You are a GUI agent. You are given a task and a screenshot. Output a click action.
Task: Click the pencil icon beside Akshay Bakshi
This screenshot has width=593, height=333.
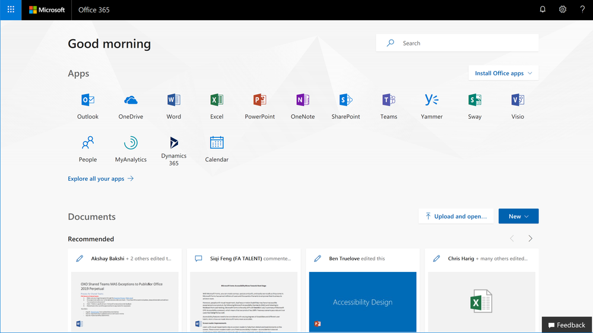click(x=80, y=258)
